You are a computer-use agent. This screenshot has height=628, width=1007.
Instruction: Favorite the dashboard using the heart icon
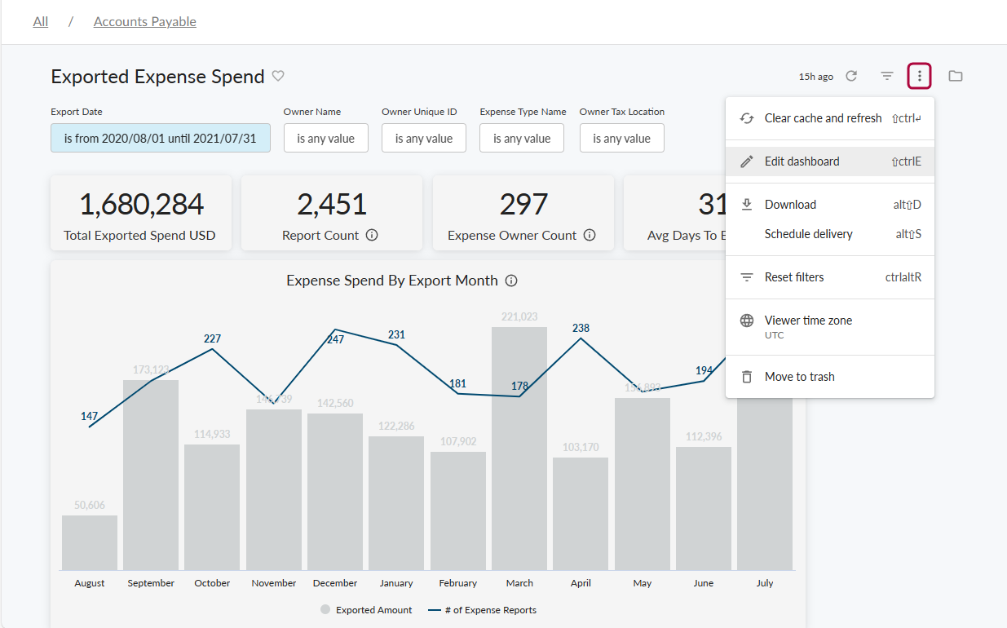pos(278,76)
